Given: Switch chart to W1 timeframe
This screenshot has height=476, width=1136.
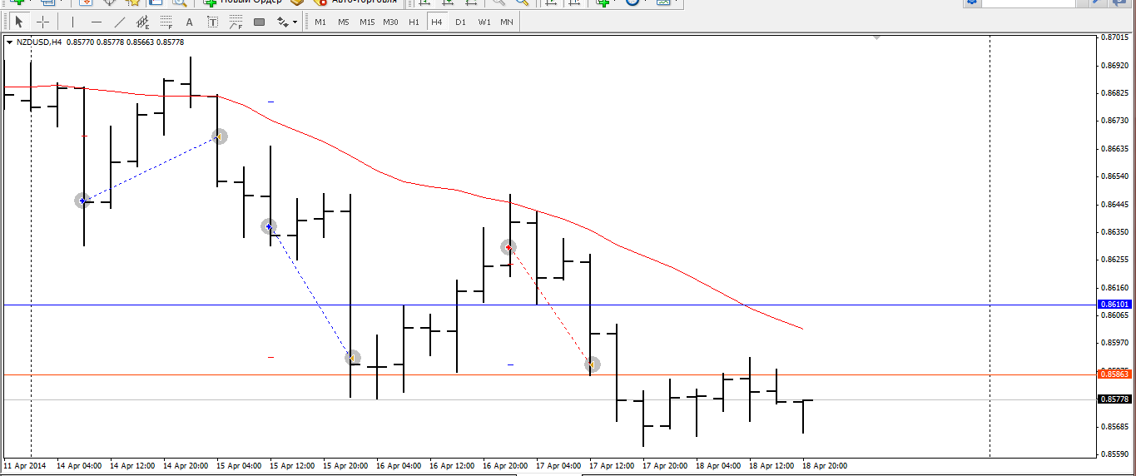Looking at the screenshot, I should [x=484, y=22].
